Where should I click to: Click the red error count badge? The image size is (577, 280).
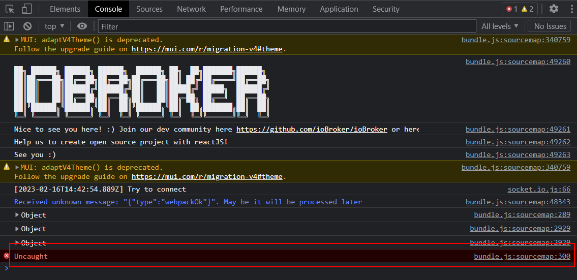tap(512, 9)
